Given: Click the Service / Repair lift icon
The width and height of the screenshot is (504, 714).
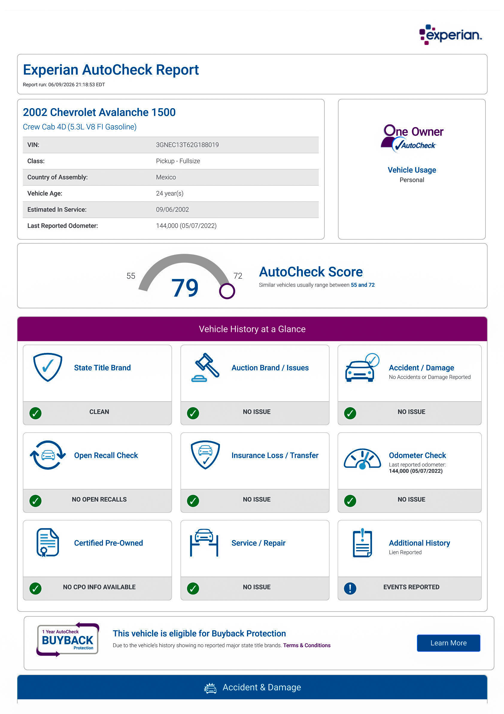Looking at the screenshot, I should [x=204, y=543].
